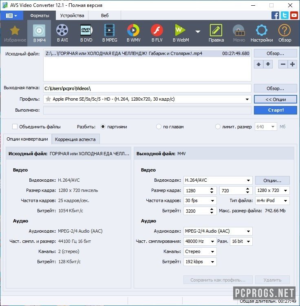The image size is (300, 306).
Task: Select the source file row in list
Action: [x=147, y=53]
